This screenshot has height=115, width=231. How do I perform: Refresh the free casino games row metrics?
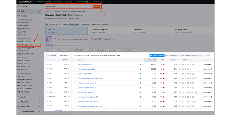point(211,69)
